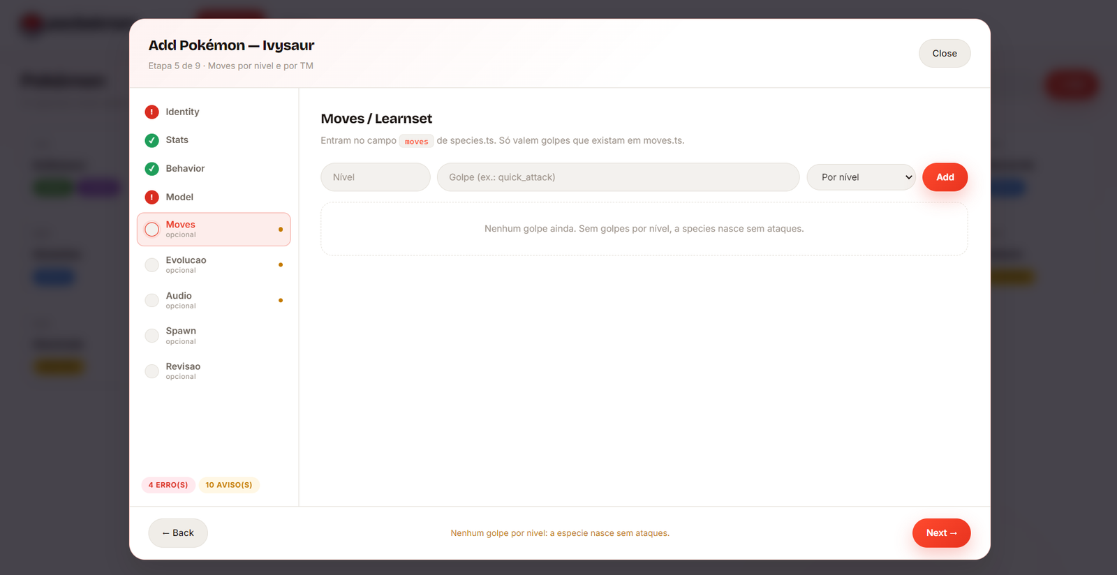This screenshot has width=1117, height=575.
Task: Click the Golpe move name field
Action: click(618, 177)
